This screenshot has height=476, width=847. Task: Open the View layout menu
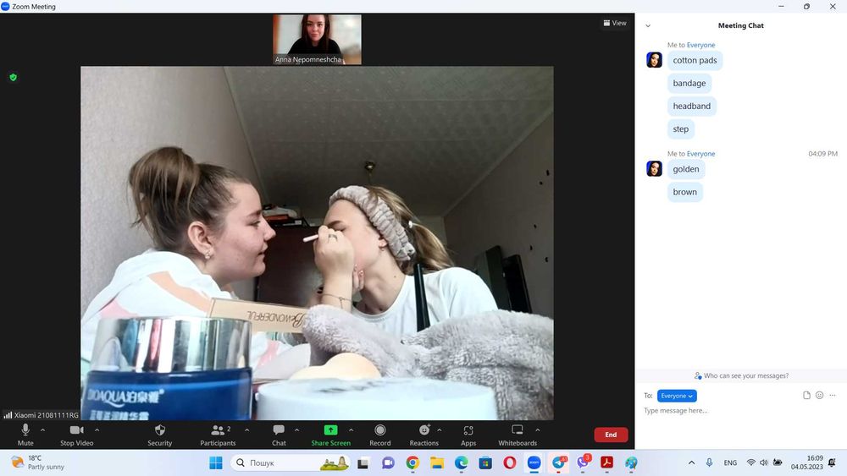click(x=615, y=23)
